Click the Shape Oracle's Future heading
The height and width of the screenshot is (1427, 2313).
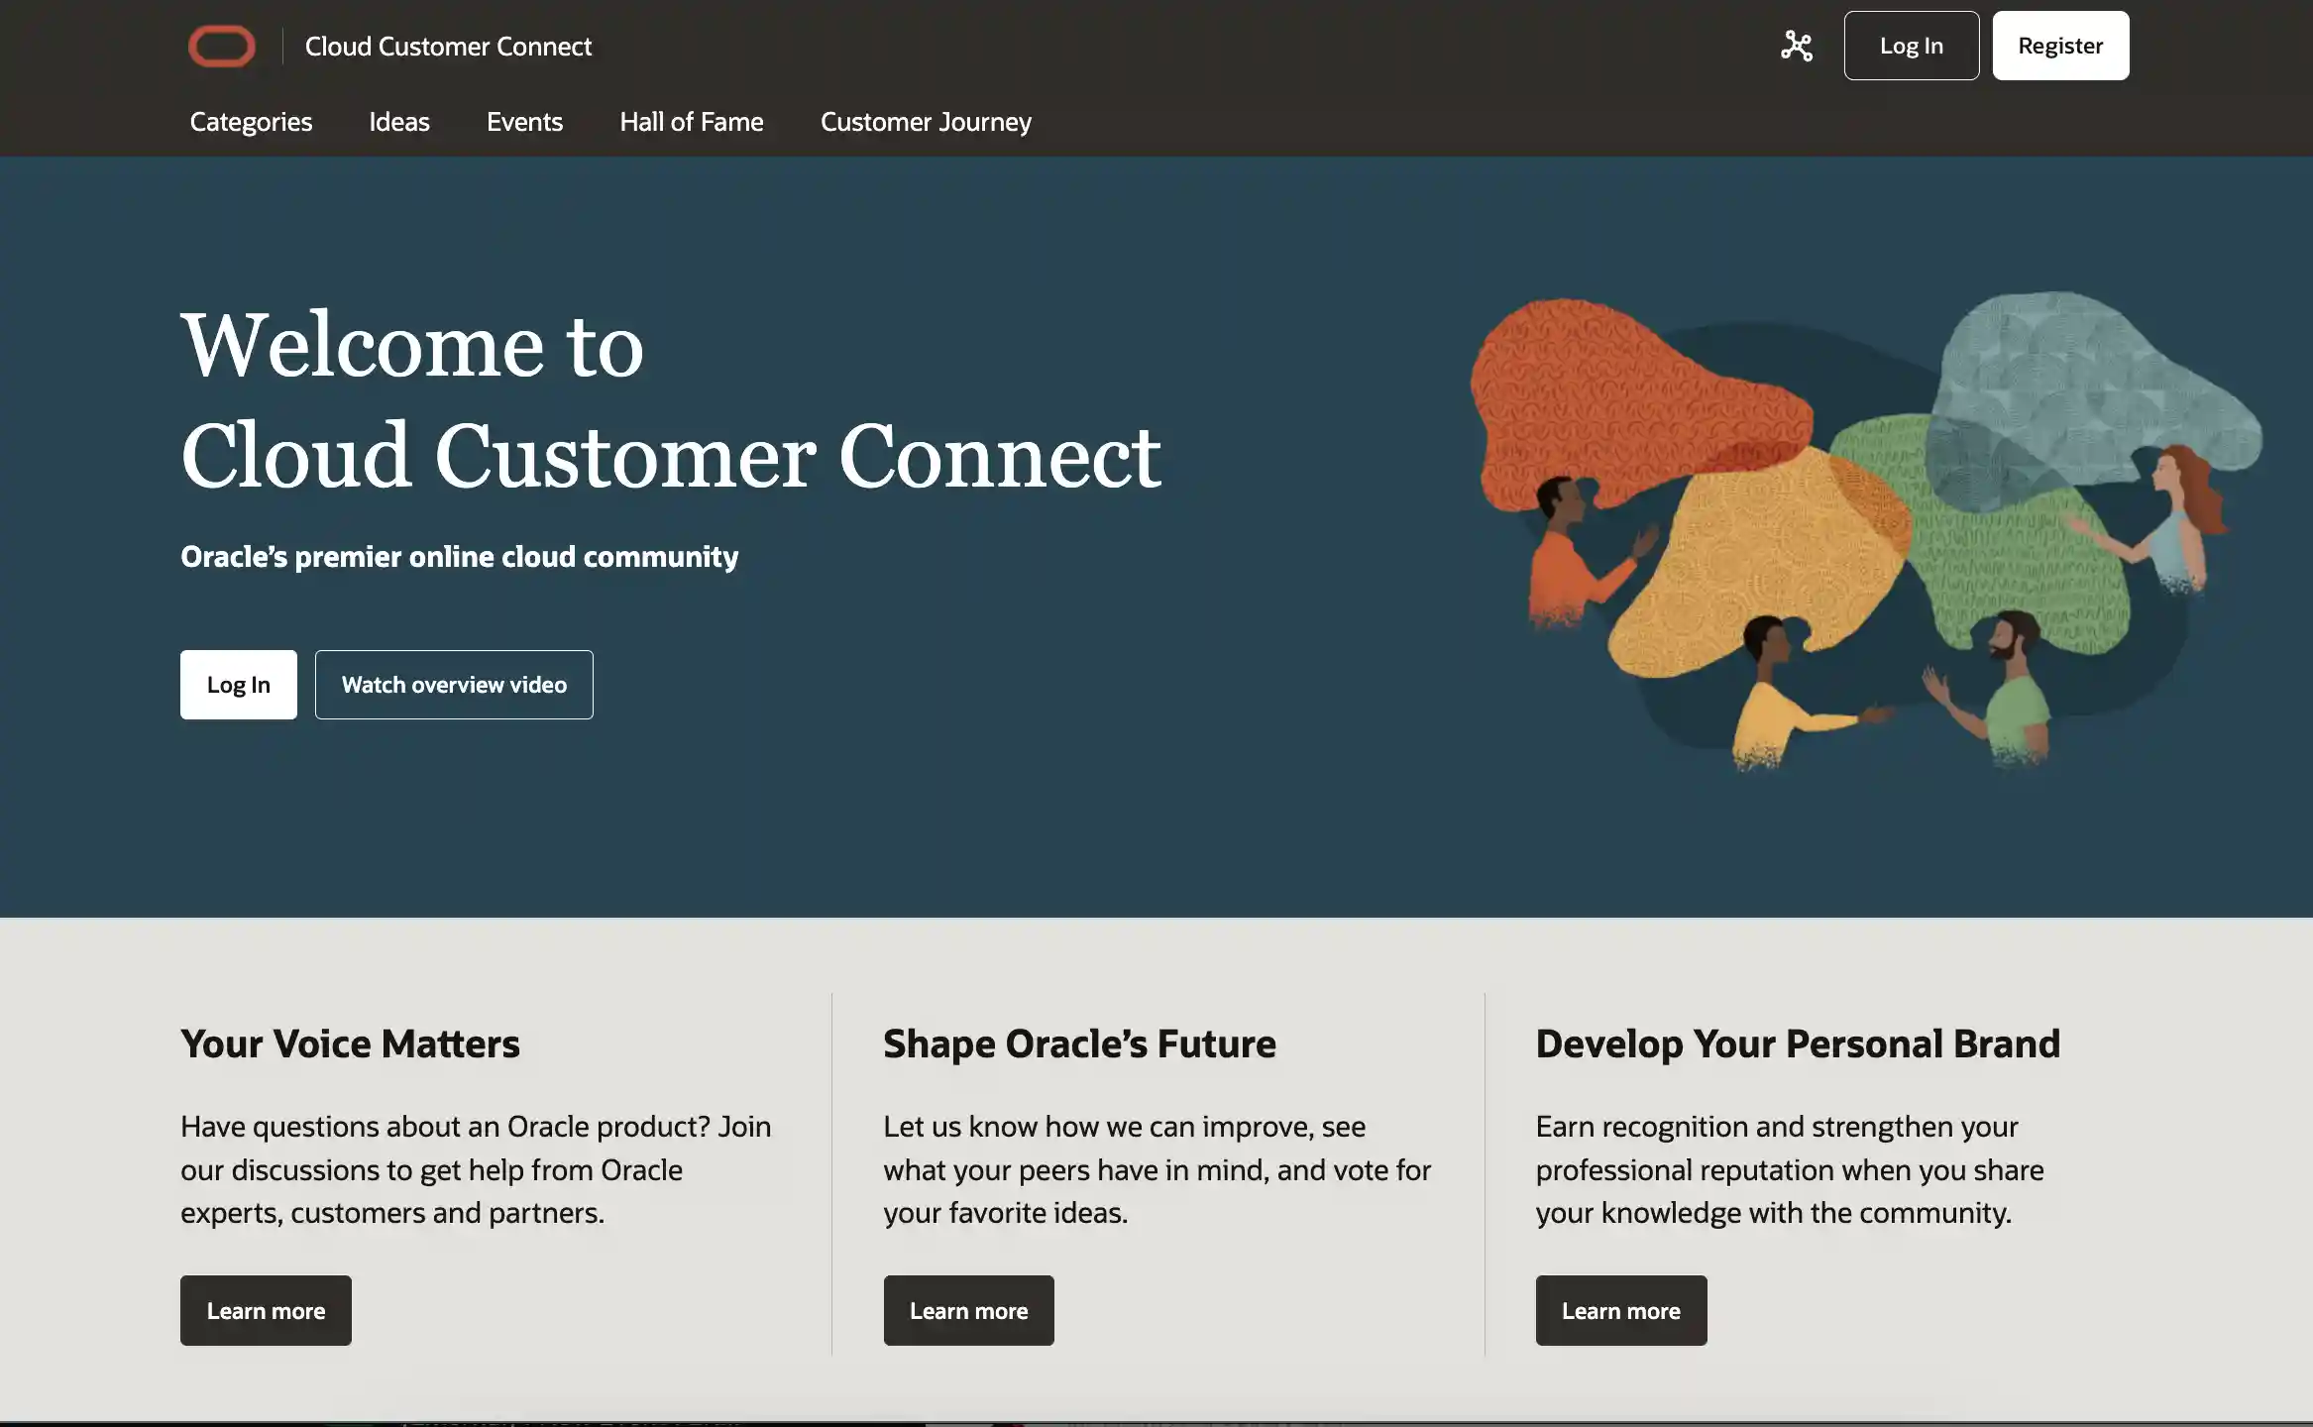pyautogui.click(x=1079, y=1043)
